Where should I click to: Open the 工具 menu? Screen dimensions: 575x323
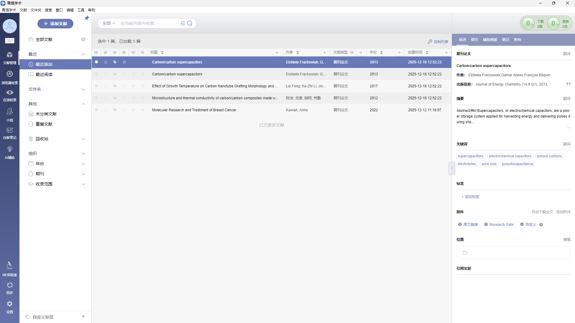tap(81, 10)
